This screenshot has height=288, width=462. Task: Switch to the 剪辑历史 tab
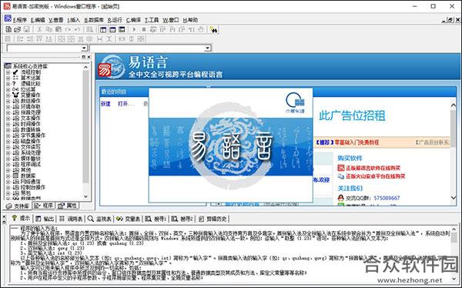[213, 219]
